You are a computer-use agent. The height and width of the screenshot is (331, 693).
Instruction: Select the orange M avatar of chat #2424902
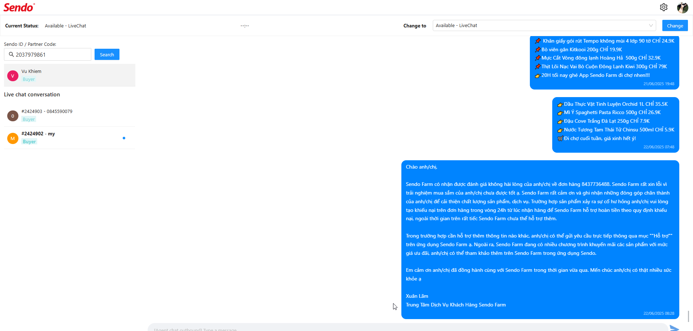point(13,138)
